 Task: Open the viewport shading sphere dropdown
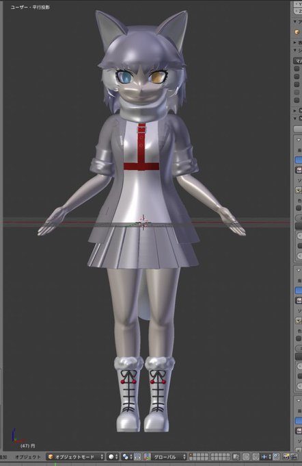point(112,457)
